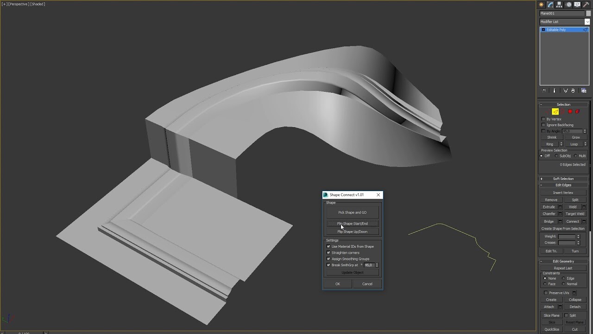593x334 pixels.
Task: Open the Shaded viewport display menu
Action: (37, 4)
